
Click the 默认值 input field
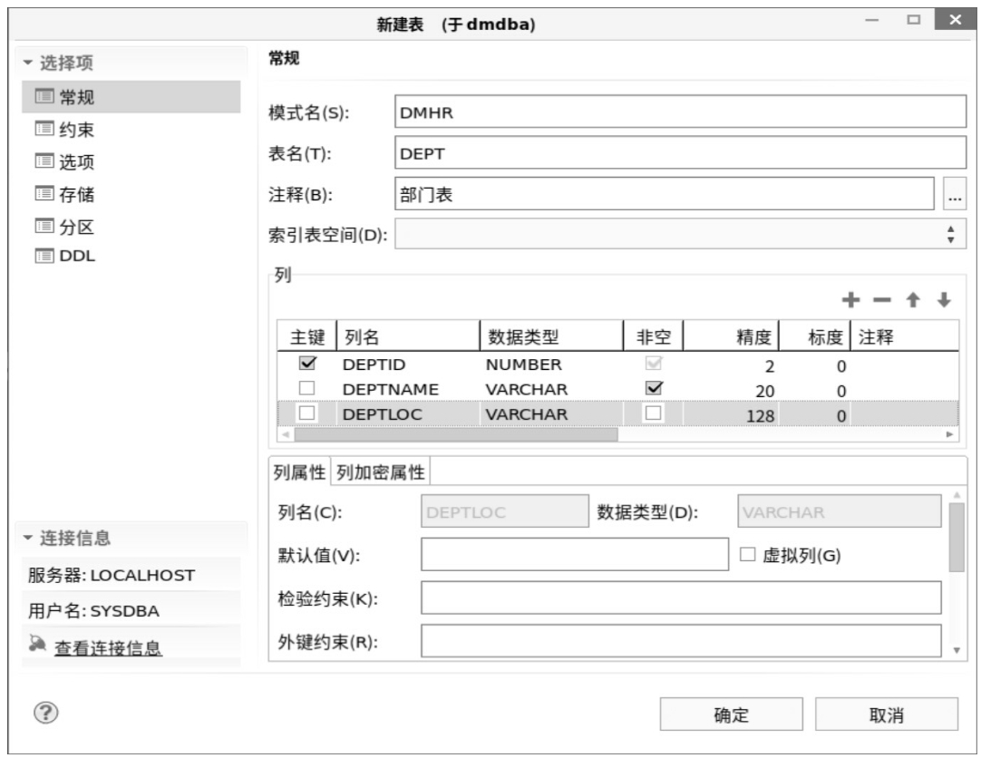(576, 555)
